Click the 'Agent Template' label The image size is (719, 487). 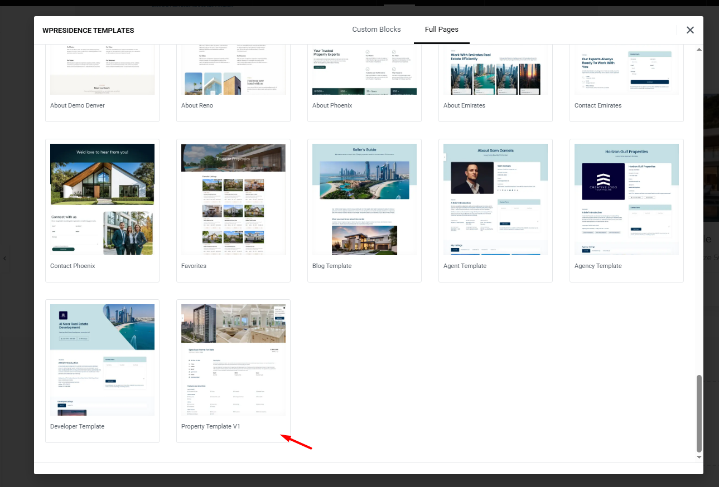[x=465, y=266]
